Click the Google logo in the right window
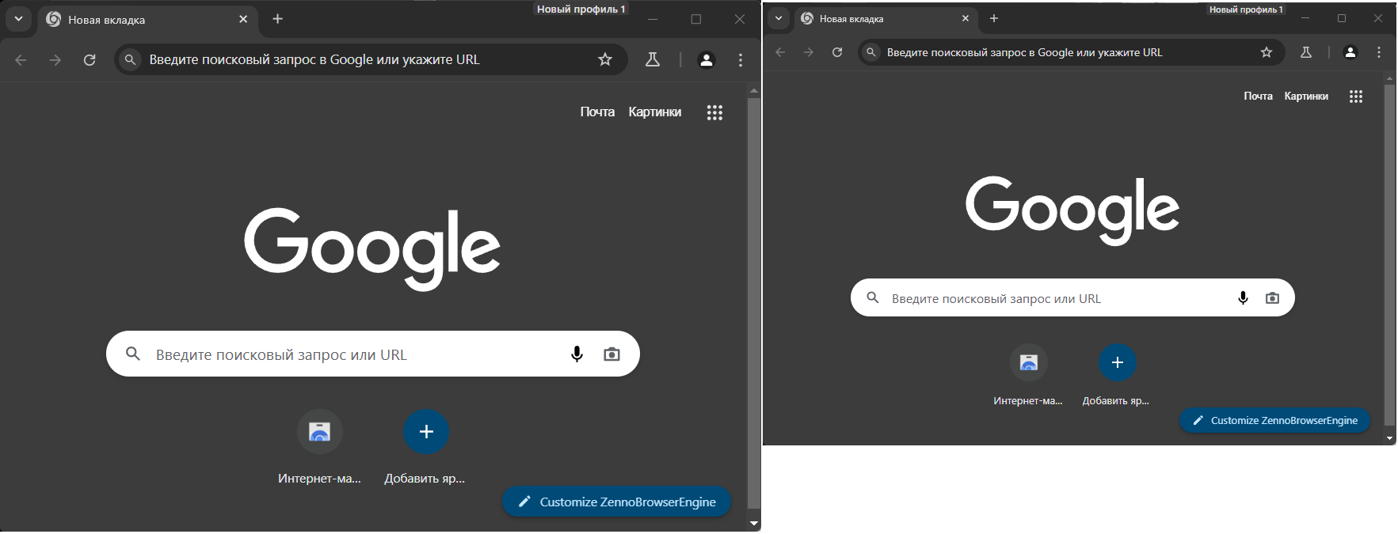The image size is (1398, 534). (1072, 210)
